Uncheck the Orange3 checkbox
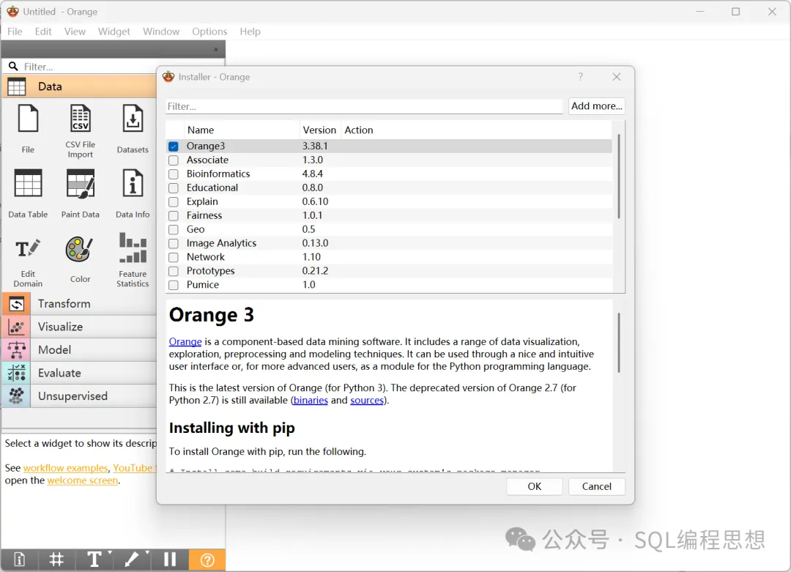 tap(174, 146)
